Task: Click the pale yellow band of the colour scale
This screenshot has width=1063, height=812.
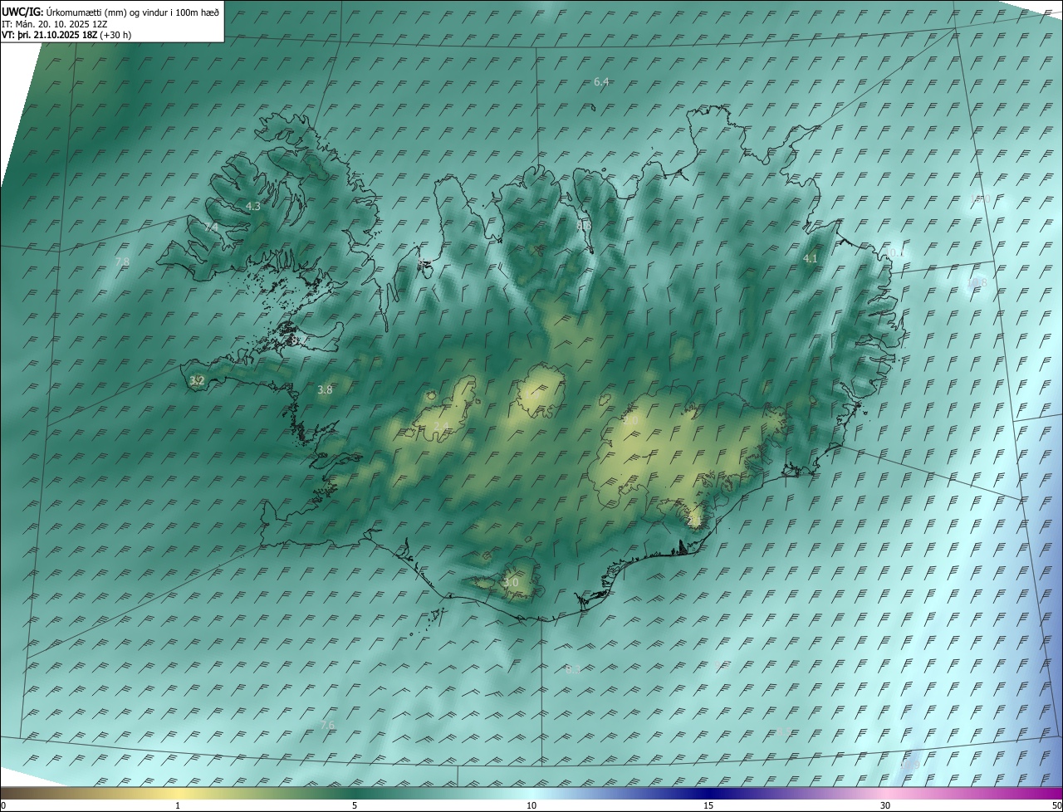Action: coord(178,793)
